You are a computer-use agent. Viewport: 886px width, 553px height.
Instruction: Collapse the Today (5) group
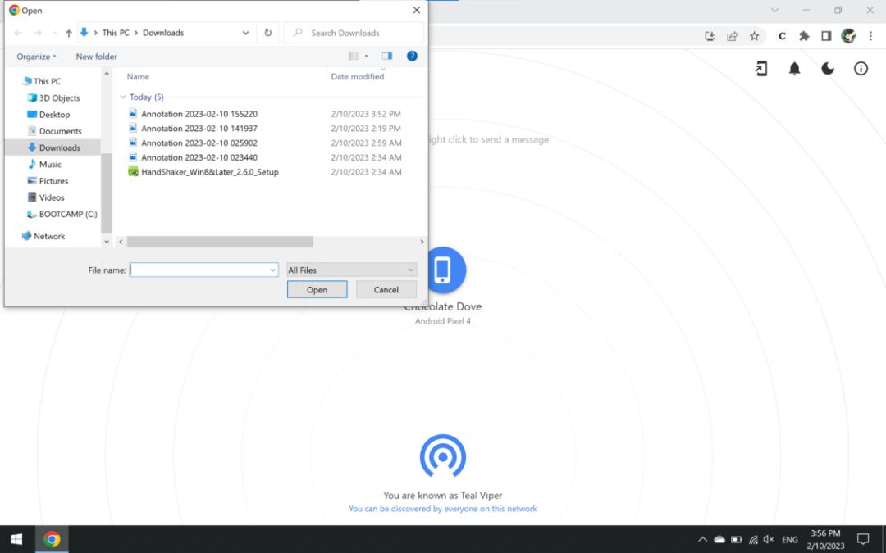123,97
